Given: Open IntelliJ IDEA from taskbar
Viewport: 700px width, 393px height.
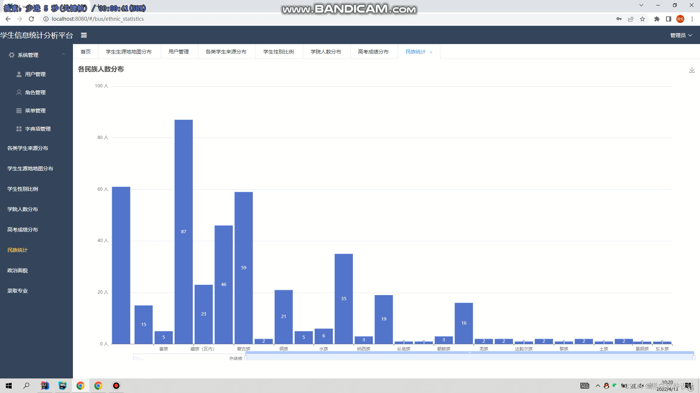Looking at the screenshot, I should pyautogui.click(x=45, y=386).
